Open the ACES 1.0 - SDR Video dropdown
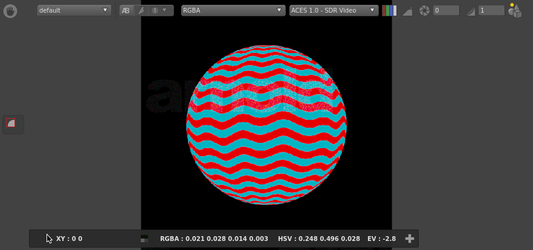The image size is (533, 250). point(334,10)
